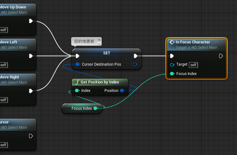237x155 pixels.
Task: Select the In Focus Character node title
Action: tap(193, 42)
